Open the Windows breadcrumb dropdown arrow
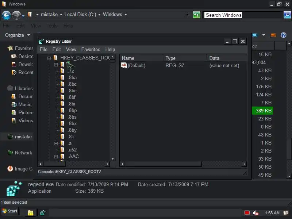This screenshot has height=219, width=292. pyautogui.click(x=126, y=15)
